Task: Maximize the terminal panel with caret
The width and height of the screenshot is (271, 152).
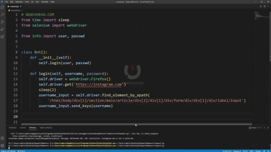Action: pos(265,128)
